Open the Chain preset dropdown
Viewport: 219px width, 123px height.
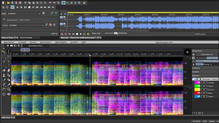point(24,14)
